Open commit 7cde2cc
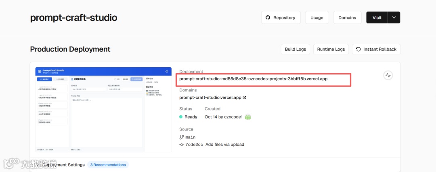The height and width of the screenshot is (172, 436). [x=194, y=145]
